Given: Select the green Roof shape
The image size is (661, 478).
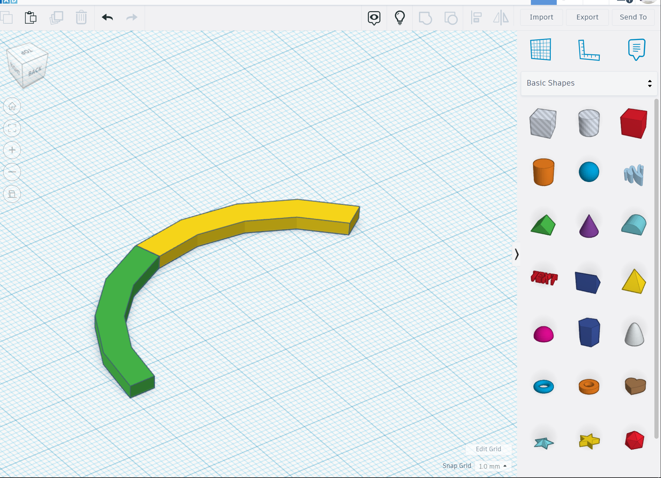Looking at the screenshot, I should 543,225.
